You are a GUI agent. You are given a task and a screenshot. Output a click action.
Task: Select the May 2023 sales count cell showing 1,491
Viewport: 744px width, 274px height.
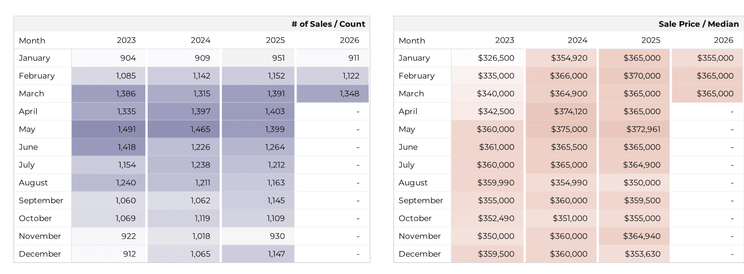pyautogui.click(x=126, y=129)
